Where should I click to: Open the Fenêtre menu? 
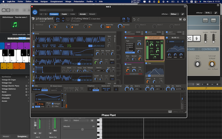90,2
